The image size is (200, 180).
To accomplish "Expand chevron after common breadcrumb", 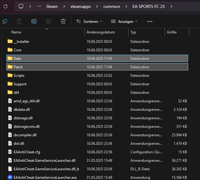I will pyautogui.click(x=126, y=6).
